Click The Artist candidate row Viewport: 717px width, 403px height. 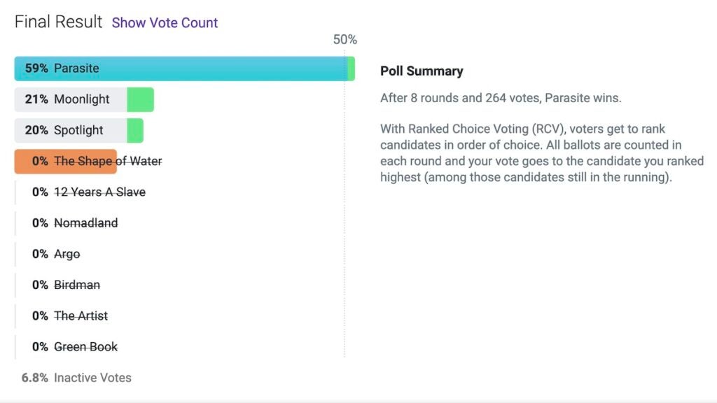81,316
